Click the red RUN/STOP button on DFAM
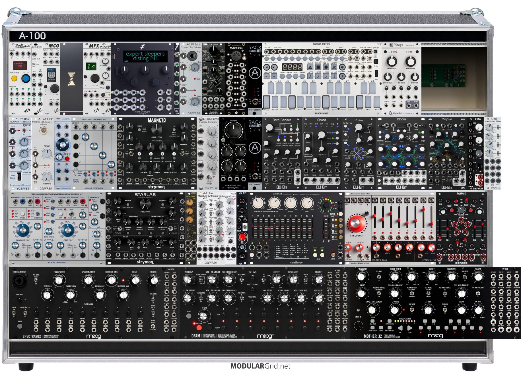This screenshot has height=372, width=521. pos(199,328)
